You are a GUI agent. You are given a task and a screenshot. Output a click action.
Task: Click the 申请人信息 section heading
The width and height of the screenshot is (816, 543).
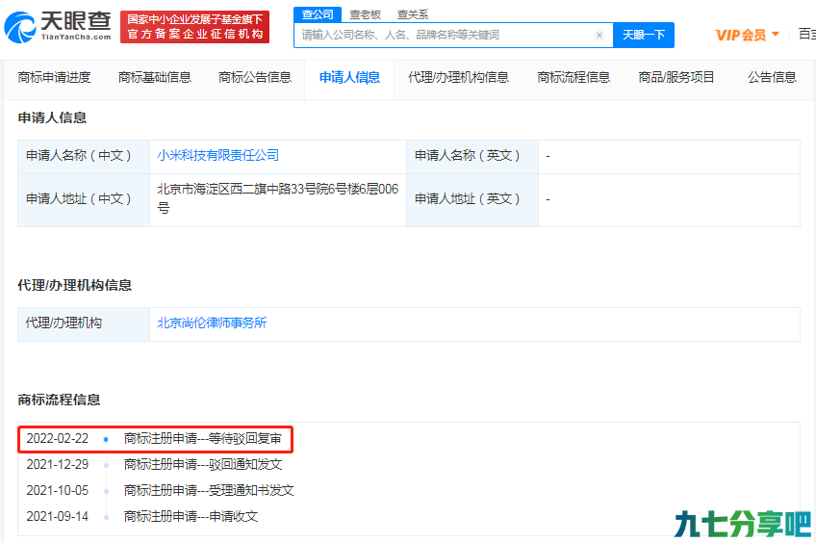tap(52, 117)
